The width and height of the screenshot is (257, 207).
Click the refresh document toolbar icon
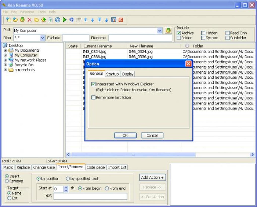pyautogui.click(x=51, y=20)
